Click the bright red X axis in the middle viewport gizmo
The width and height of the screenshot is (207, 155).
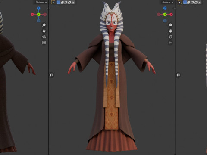point(171,15)
